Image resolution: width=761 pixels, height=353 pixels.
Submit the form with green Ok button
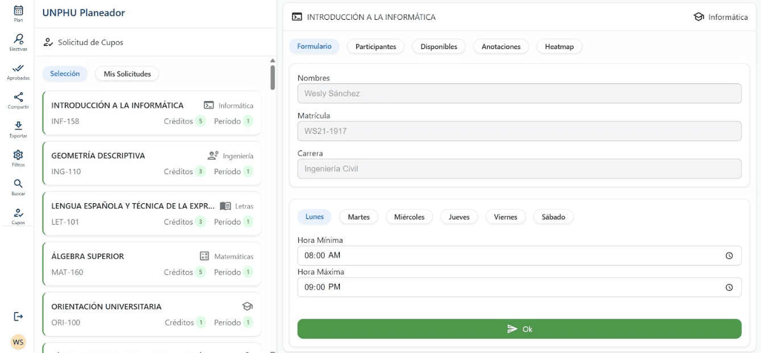[x=519, y=329]
